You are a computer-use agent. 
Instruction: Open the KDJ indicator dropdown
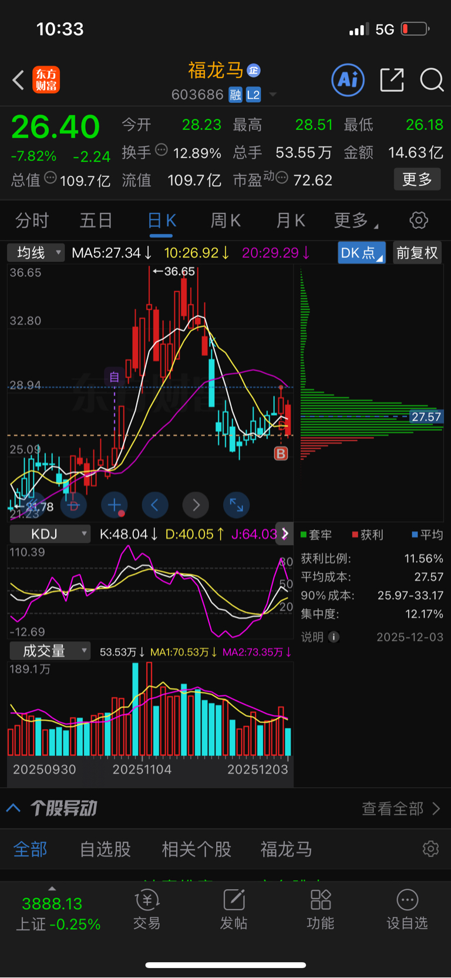click(50, 534)
